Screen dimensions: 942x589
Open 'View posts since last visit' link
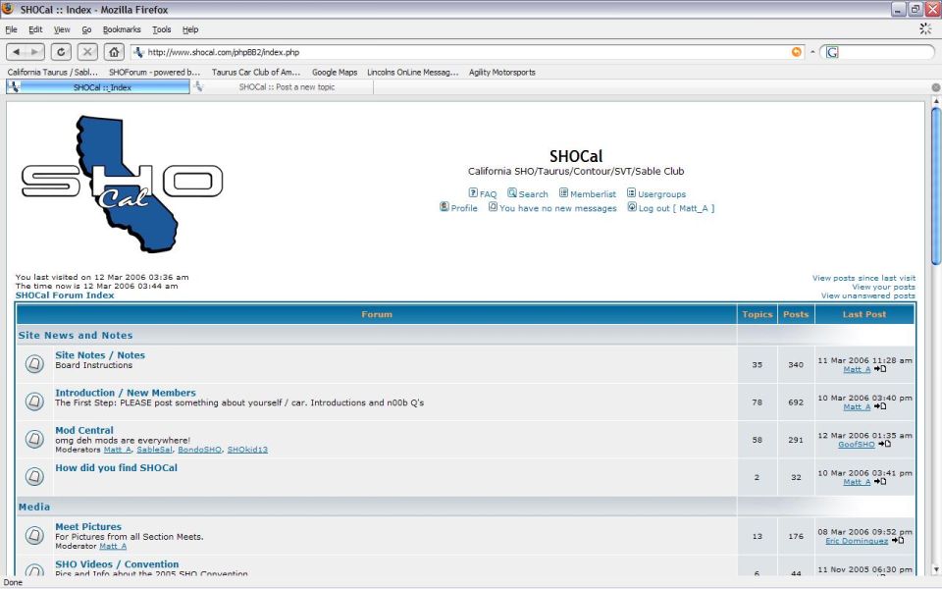pyautogui.click(x=863, y=278)
